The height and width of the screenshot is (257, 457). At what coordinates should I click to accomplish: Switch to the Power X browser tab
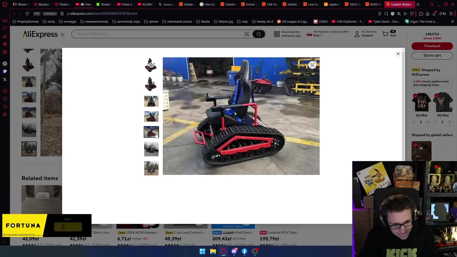point(63,4)
